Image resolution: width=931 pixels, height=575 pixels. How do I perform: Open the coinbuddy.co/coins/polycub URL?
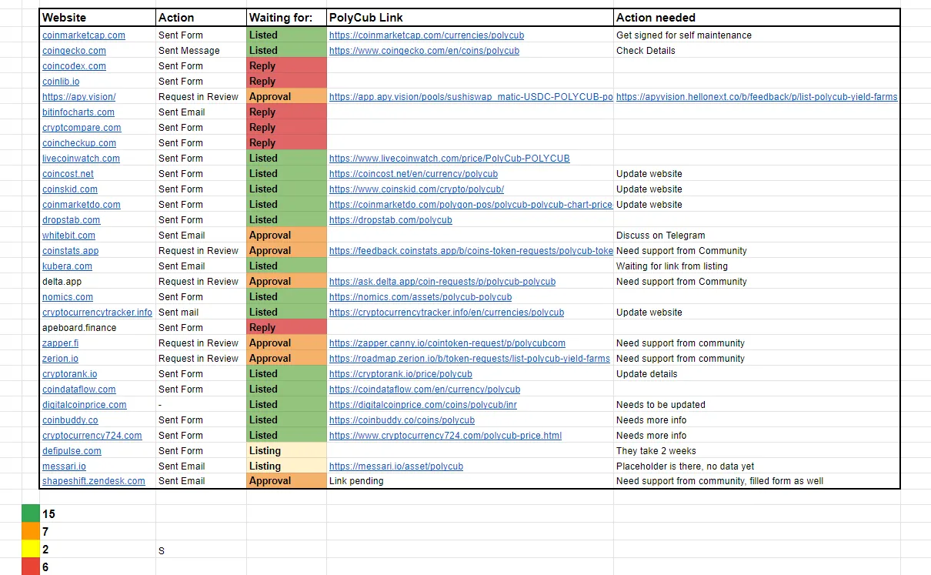(402, 420)
